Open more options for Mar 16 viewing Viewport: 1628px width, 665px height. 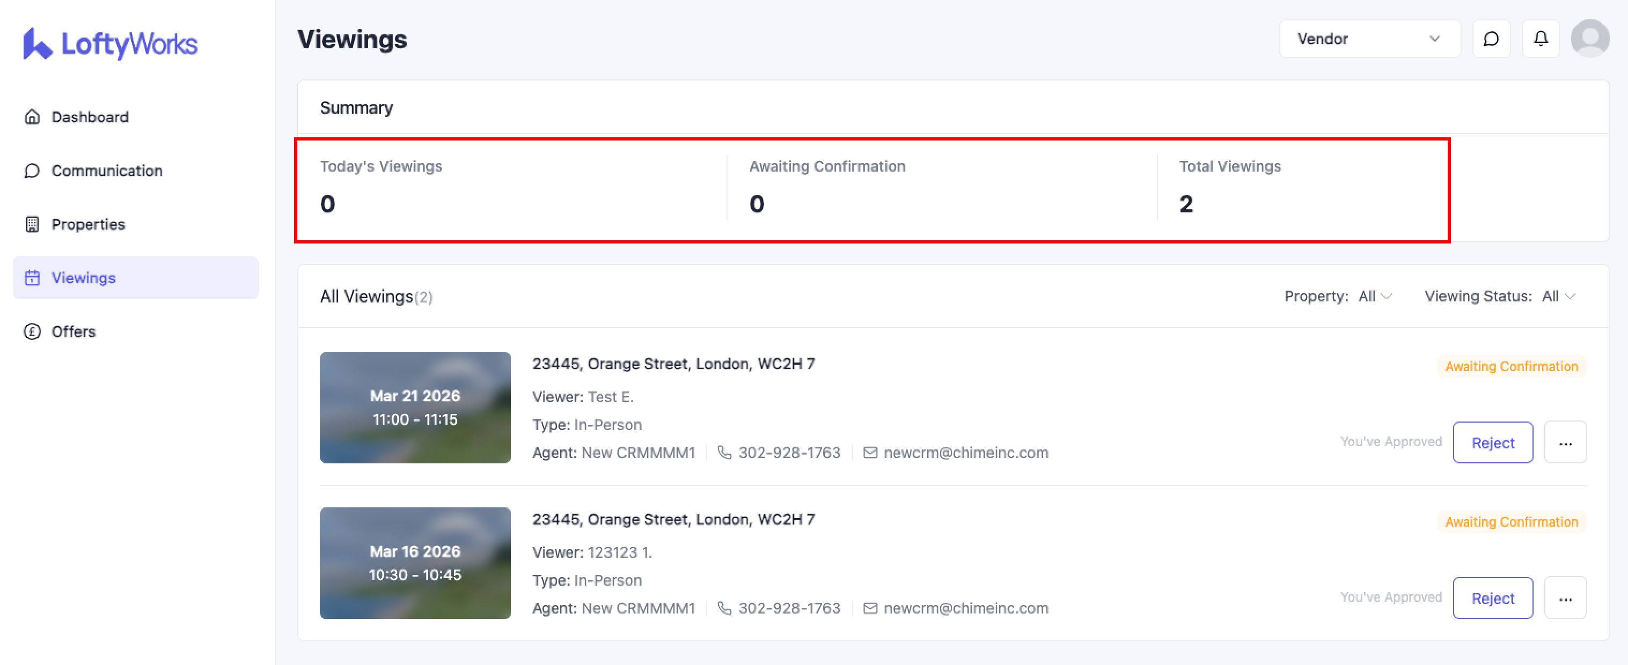pyautogui.click(x=1565, y=598)
